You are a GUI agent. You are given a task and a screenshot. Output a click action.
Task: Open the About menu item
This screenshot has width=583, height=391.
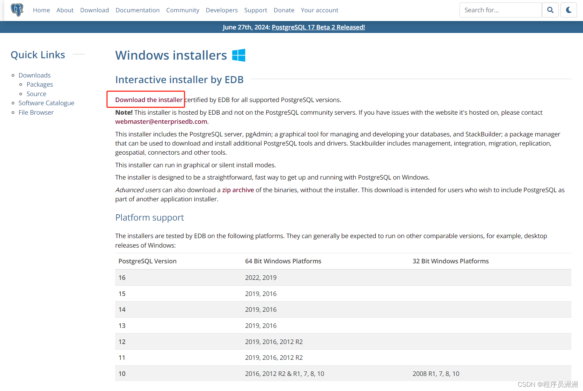[x=65, y=10]
